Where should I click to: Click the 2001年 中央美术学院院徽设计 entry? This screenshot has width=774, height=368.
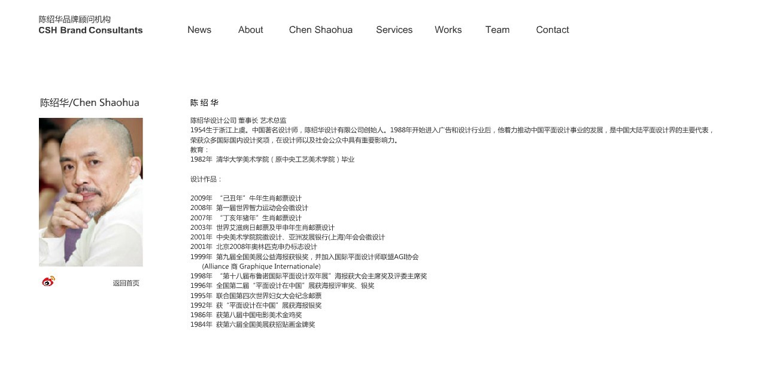click(x=287, y=238)
